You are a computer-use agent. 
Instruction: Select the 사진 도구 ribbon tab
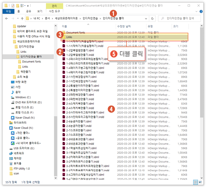click(54, 11)
